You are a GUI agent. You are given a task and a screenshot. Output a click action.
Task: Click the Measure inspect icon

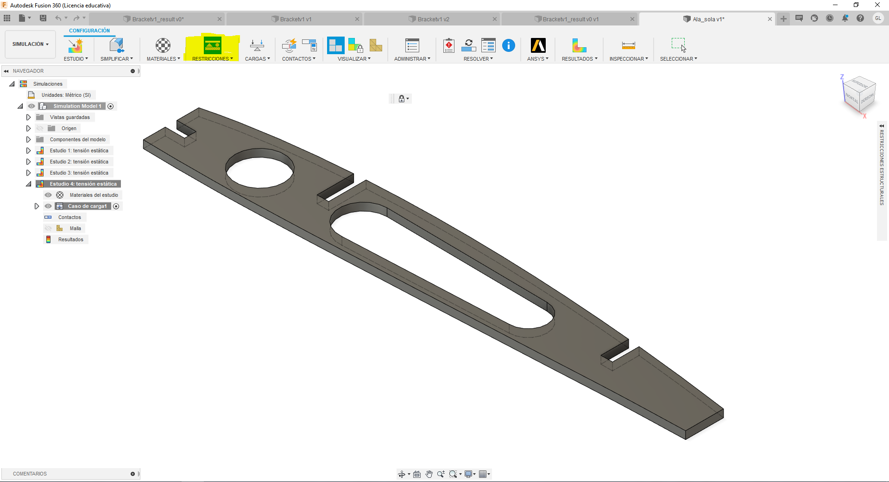(x=629, y=45)
